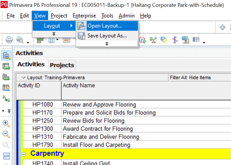Image resolution: width=231 pixels, height=165 pixels.
Task: Open the Layout: Training-Primavera options dropdown
Action: click(x=23, y=78)
